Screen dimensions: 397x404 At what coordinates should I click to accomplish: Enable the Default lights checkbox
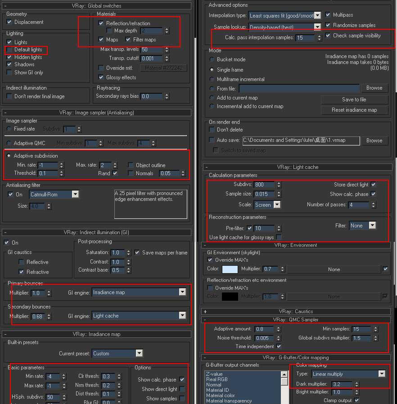(9, 50)
